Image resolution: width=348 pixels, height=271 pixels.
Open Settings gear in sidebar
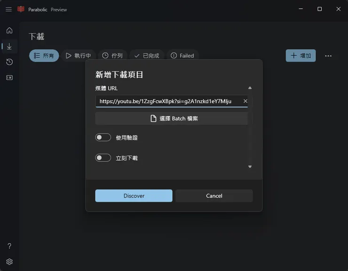point(9,262)
